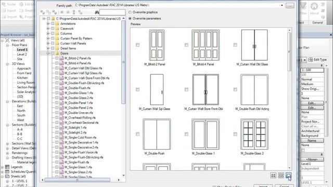
Task: Click Edit Type icon in Properties panel
Action: click(x=311, y=60)
